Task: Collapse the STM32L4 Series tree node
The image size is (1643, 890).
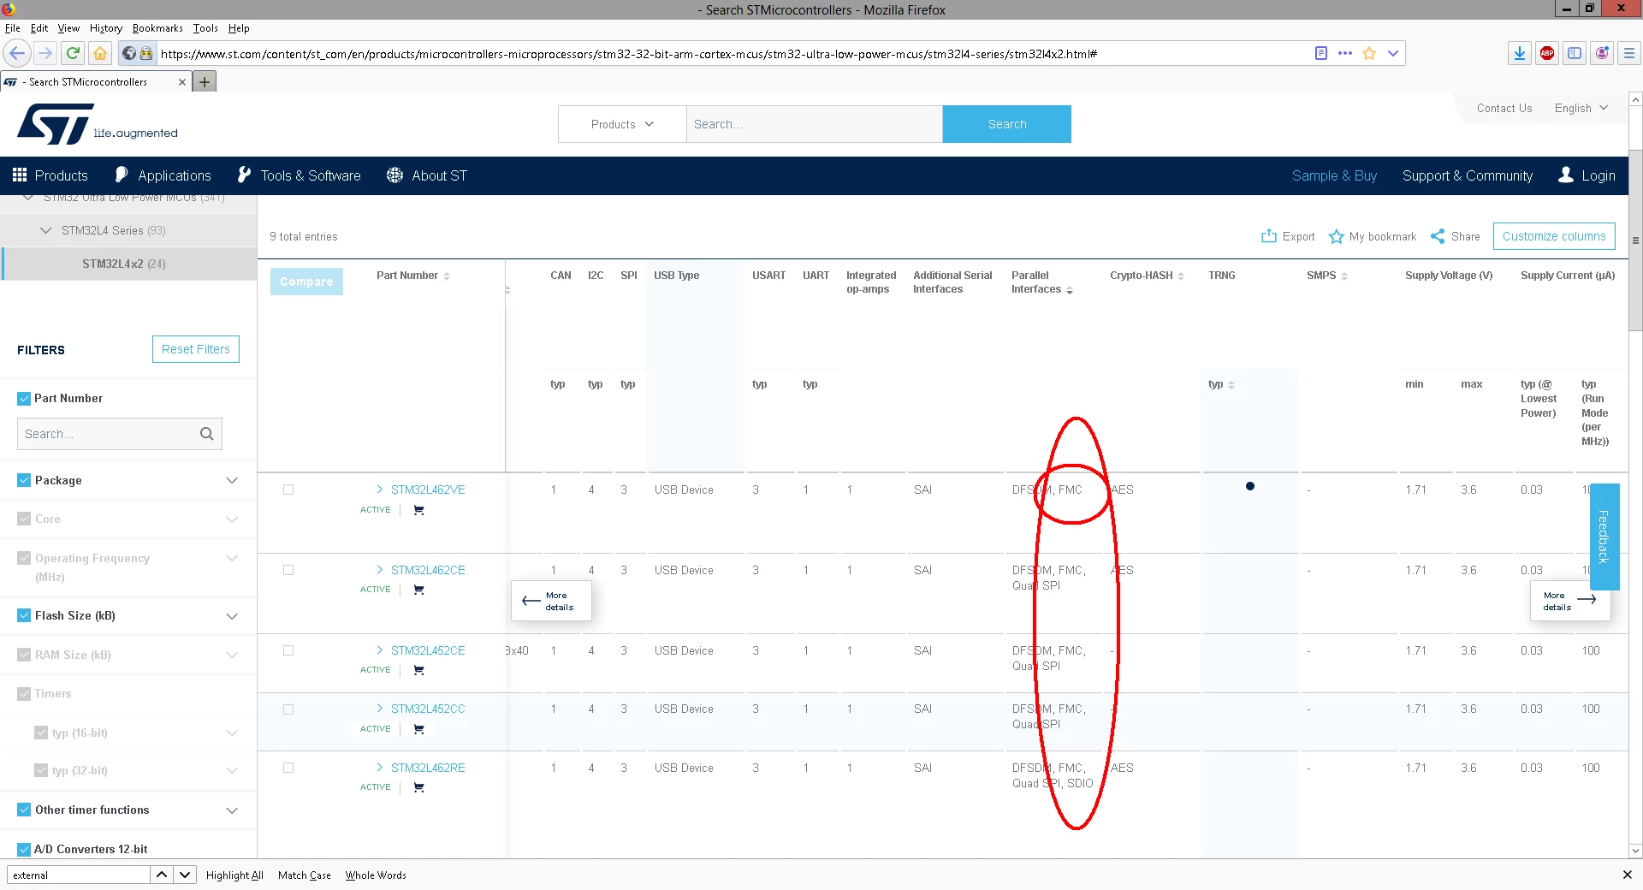Action: (46, 230)
